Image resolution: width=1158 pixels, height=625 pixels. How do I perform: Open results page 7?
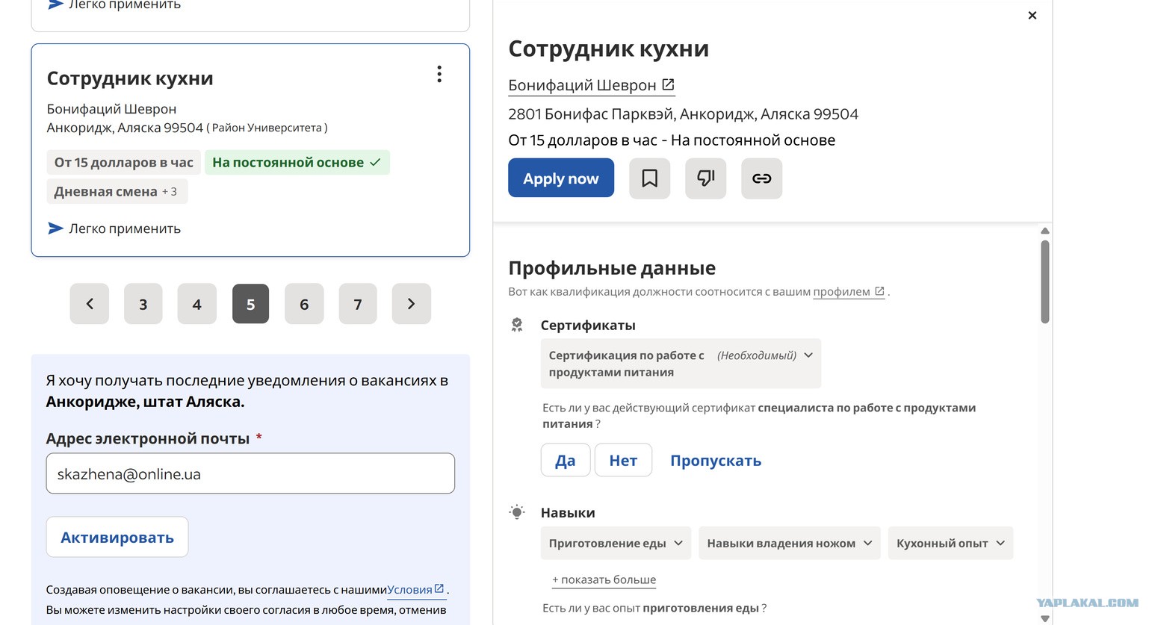tap(358, 304)
